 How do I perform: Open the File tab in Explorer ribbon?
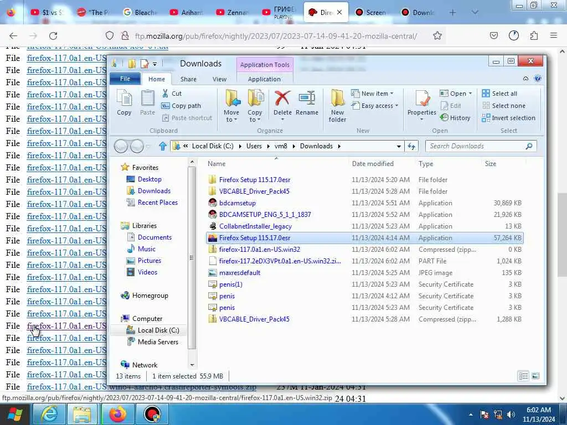point(125,79)
